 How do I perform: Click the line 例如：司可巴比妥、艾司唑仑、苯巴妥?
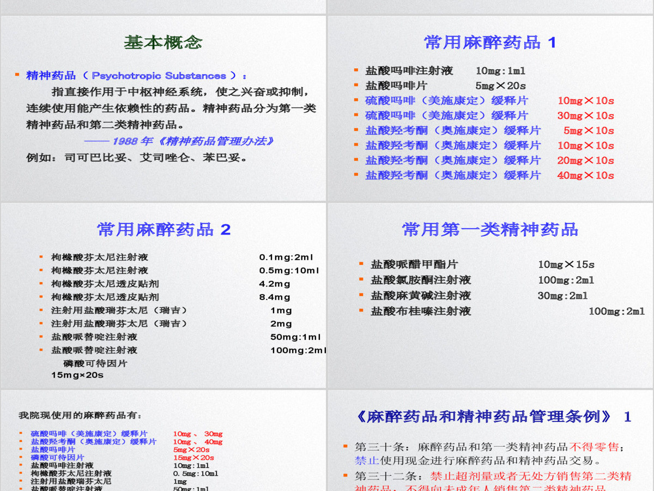pos(137,158)
